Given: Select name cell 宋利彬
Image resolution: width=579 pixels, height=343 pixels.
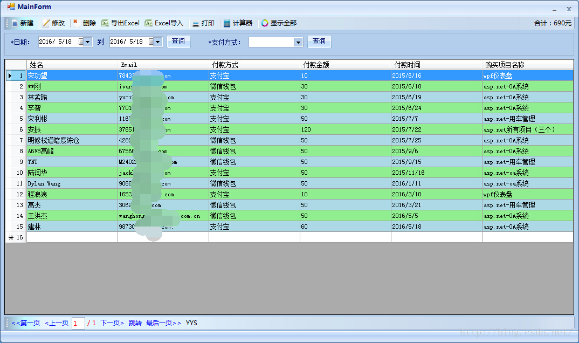Looking at the screenshot, I should click(72, 119).
